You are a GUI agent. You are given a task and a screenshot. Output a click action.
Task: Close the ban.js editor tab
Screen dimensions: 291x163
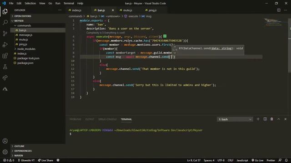(113, 10)
